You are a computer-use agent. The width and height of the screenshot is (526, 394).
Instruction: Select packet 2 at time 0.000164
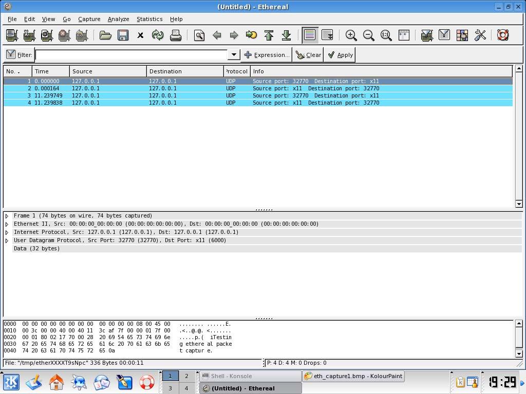[x=258, y=88]
